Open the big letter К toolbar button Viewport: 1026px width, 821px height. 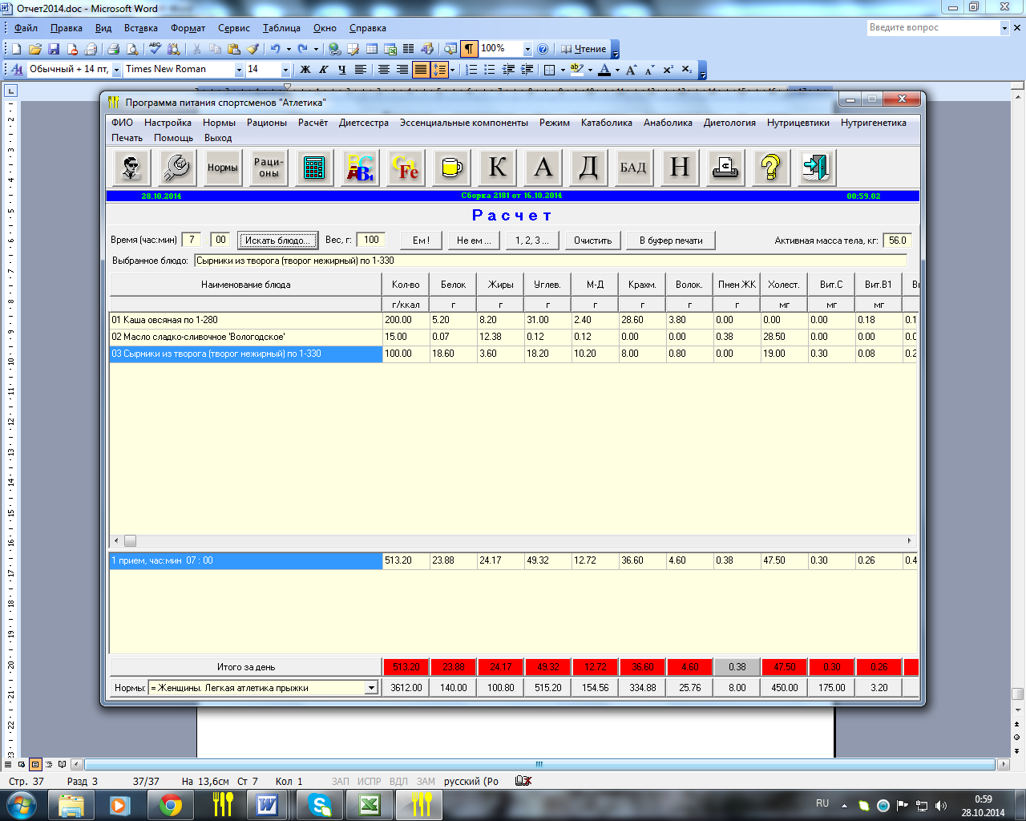497,168
